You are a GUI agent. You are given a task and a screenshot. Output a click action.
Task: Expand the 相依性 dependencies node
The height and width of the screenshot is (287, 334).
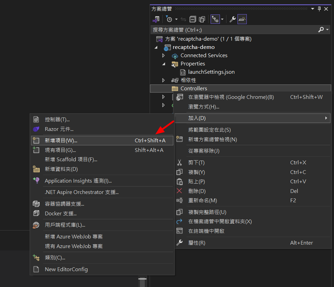[x=163, y=80]
